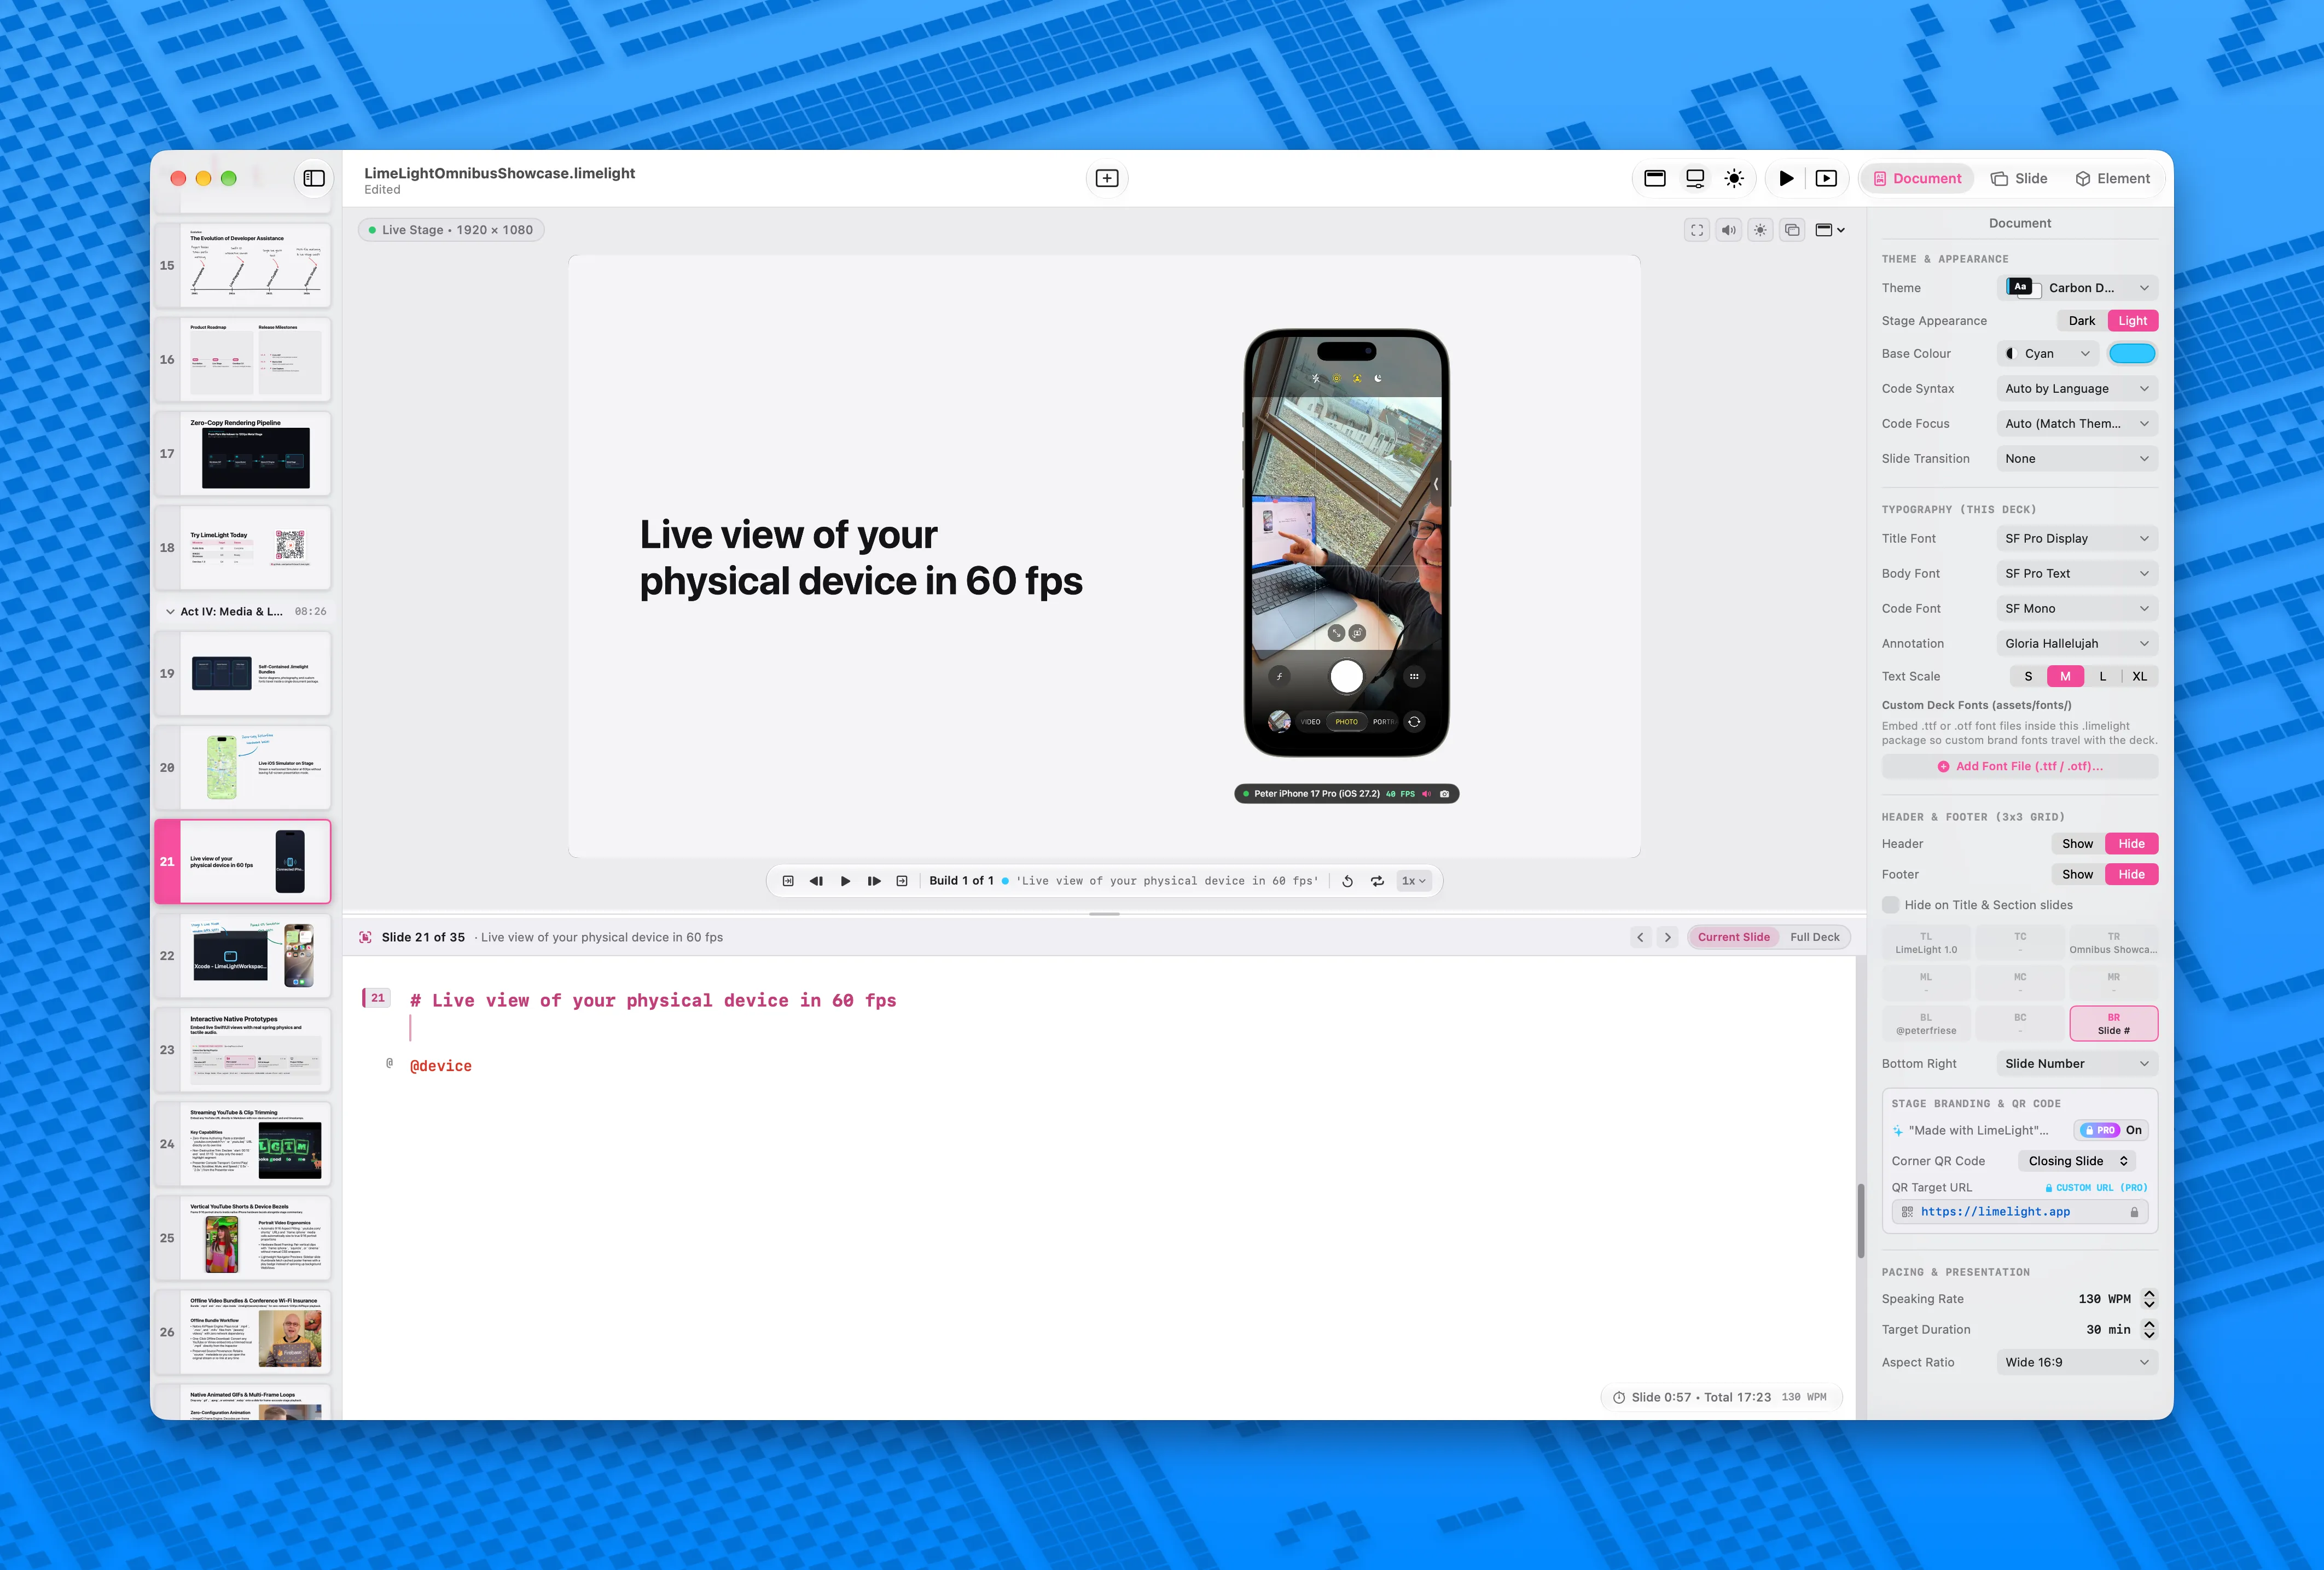Switch to Element inspector tab
Viewport: 2324px width, 1570px height.
[x=2112, y=178]
